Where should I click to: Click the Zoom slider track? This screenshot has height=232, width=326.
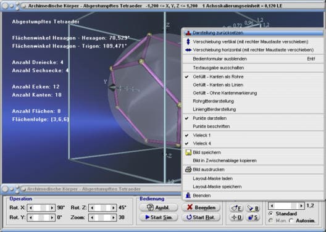[102, 217]
